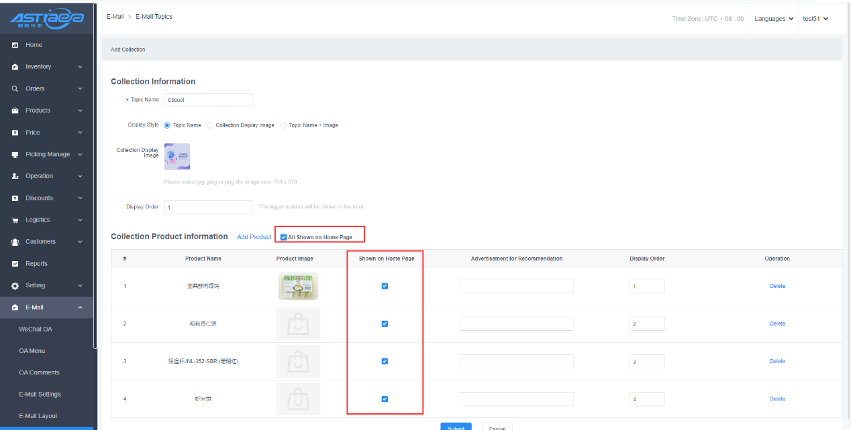Click the Picking Manage monitor icon

15,155
